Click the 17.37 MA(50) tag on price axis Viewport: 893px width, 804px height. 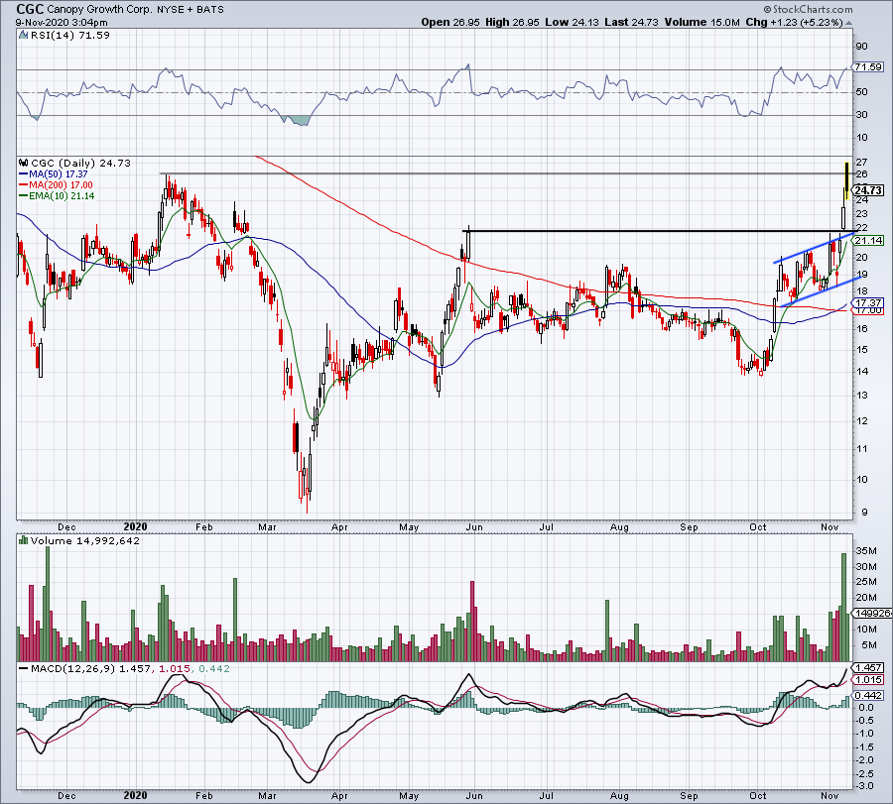point(869,303)
